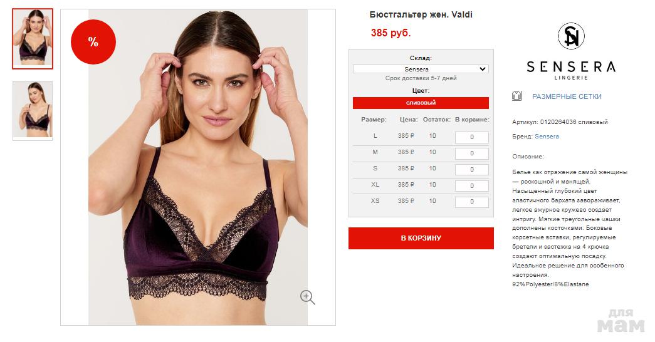This screenshot has width=655, height=342.
Task: Focus the quantity field for size S
Action: click(x=471, y=170)
